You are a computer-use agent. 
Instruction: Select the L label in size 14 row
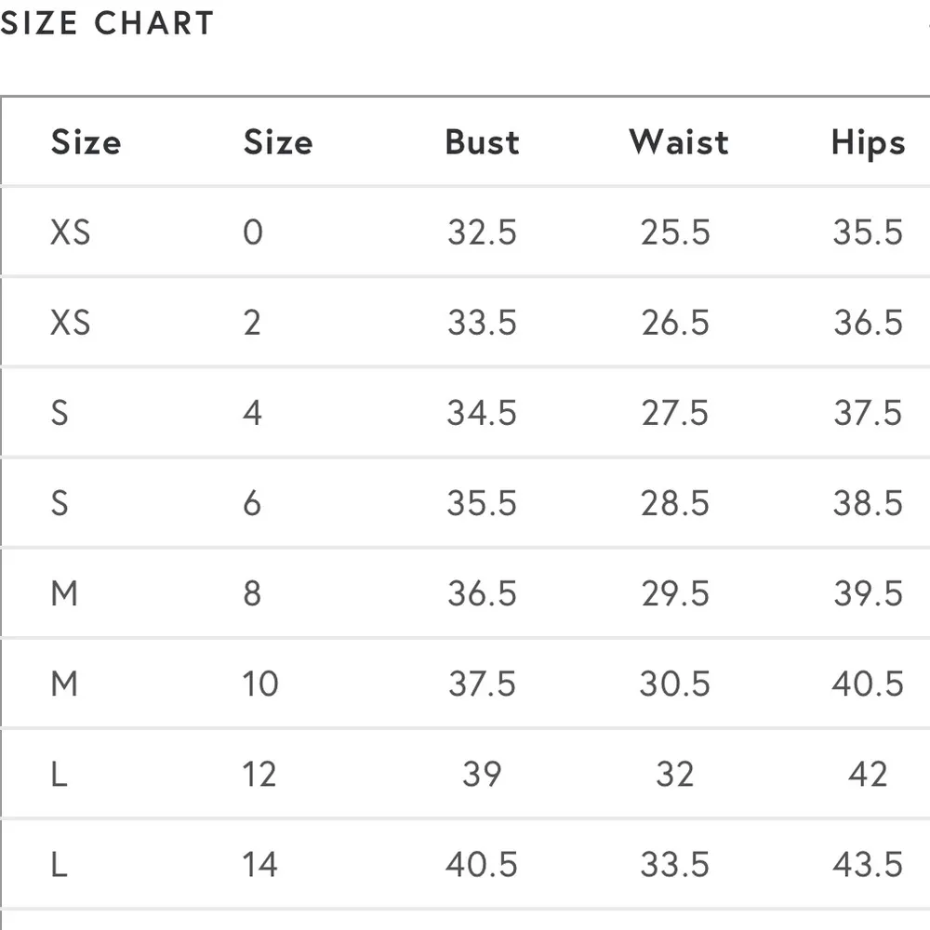(x=59, y=864)
